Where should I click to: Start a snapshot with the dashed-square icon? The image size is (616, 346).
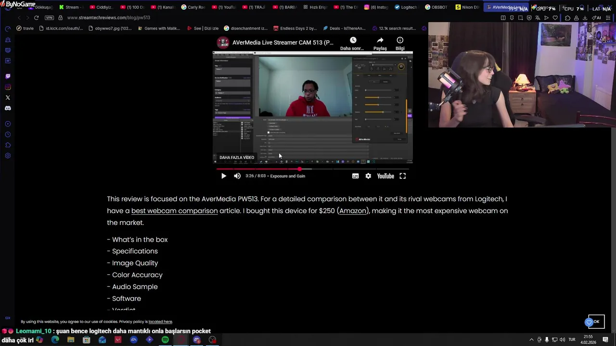click(x=520, y=18)
